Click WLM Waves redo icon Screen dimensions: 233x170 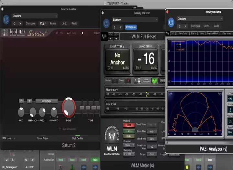pyautogui.click(x=116, y=34)
